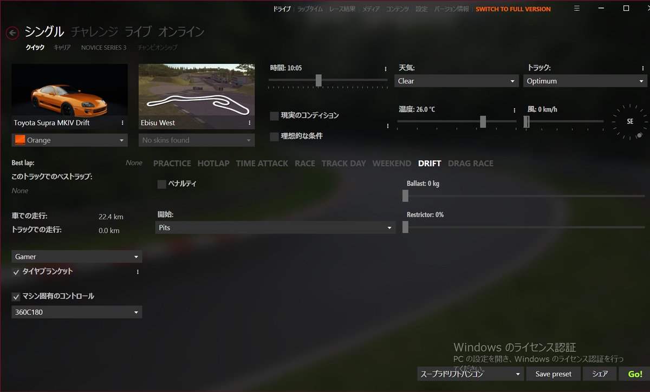Open three-dot menu next to 時間 slider

pyautogui.click(x=386, y=69)
